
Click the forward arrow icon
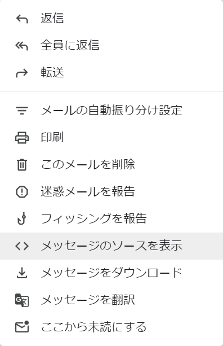pyautogui.click(x=22, y=73)
